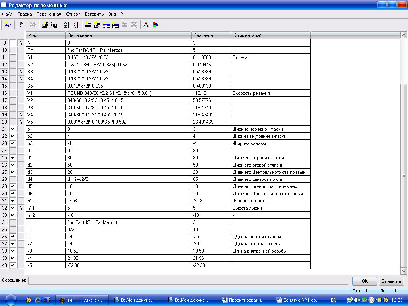
Task: Uncheck the checkbox for variable b1
Action: (x=13, y=129)
